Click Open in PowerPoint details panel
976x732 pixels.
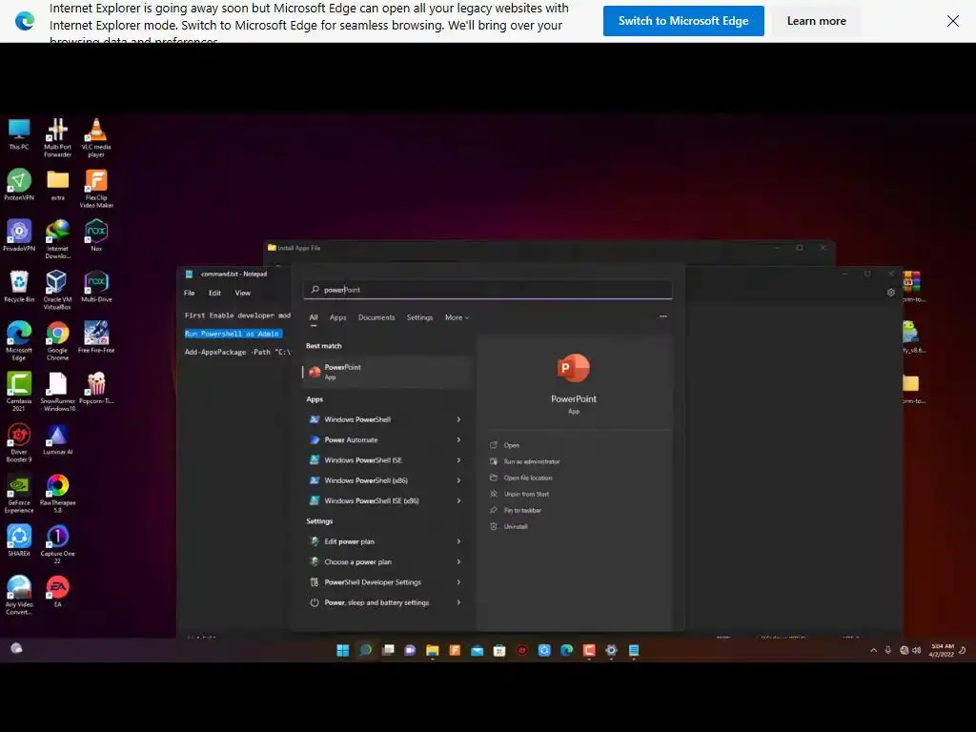(x=511, y=445)
